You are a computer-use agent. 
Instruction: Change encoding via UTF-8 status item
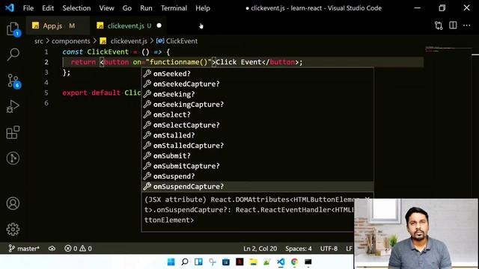pyautogui.click(x=329, y=249)
